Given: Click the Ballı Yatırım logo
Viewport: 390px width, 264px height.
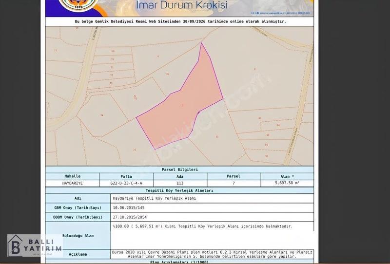Looking at the screenshot, I should click(x=35, y=245).
